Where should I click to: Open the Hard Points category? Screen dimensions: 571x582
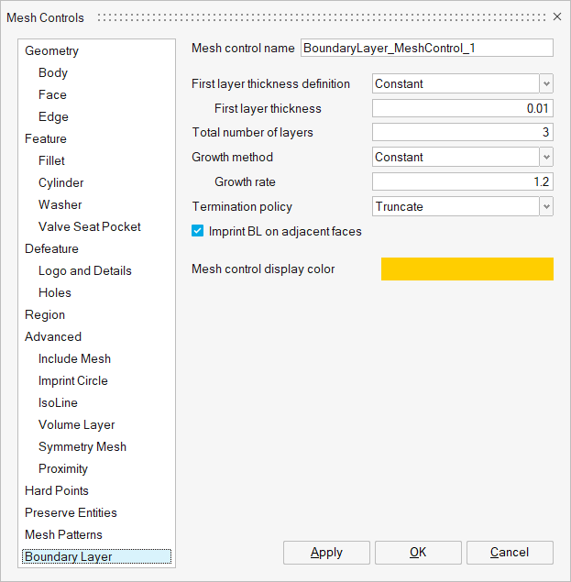(57, 490)
